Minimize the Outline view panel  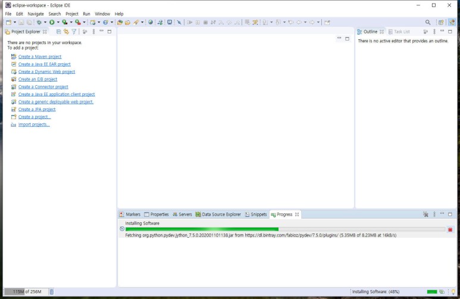coord(442,31)
